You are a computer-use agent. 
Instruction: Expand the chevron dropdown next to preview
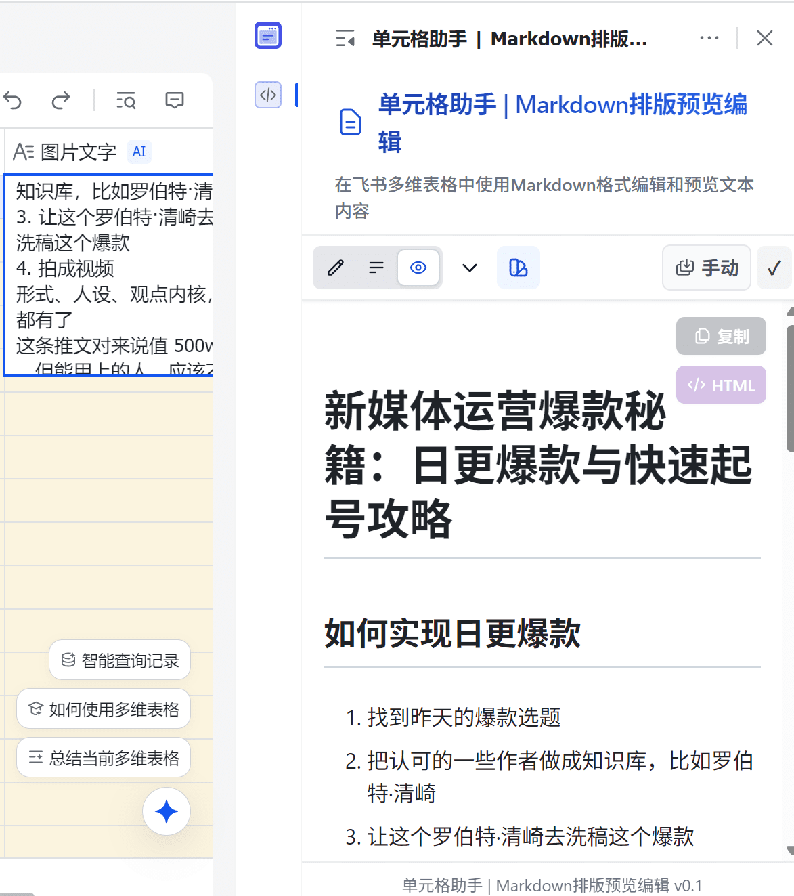(x=470, y=268)
